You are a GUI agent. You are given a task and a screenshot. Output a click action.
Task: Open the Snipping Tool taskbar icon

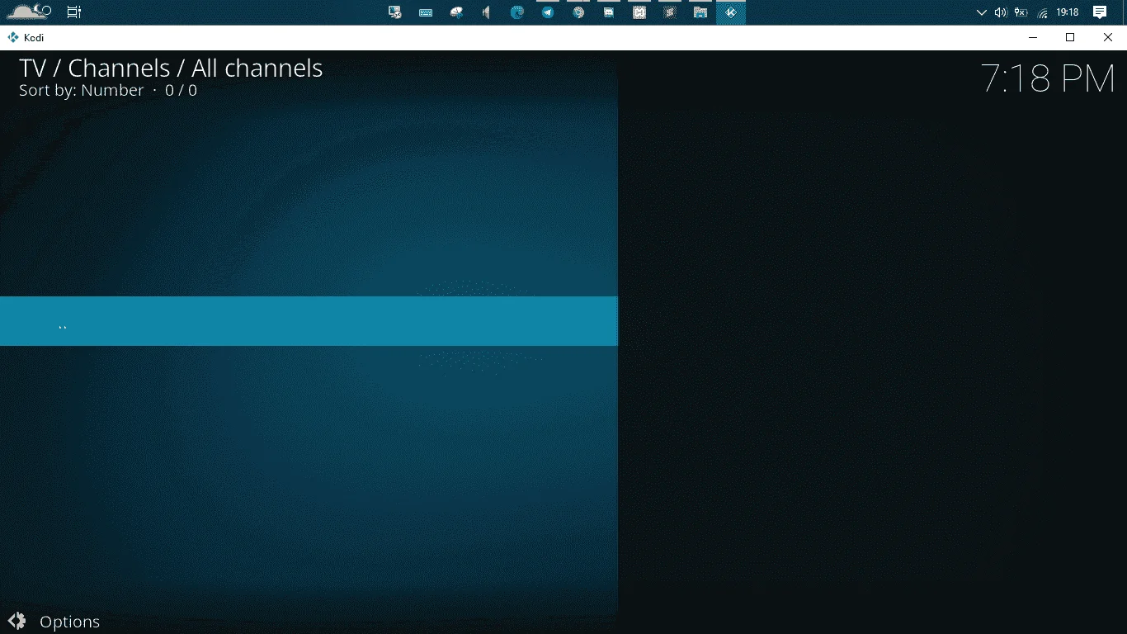456,12
